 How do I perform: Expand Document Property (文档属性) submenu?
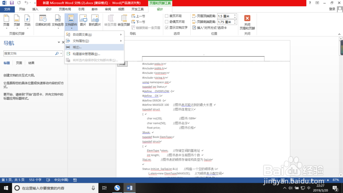point(95,41)
